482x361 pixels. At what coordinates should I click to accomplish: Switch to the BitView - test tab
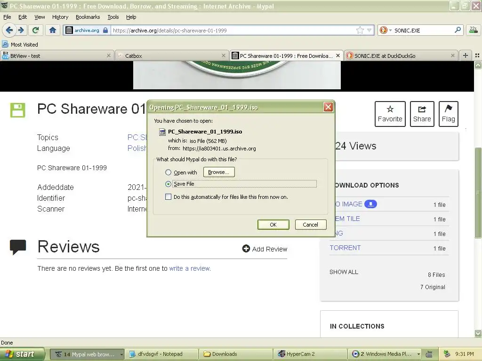[57, 56]
